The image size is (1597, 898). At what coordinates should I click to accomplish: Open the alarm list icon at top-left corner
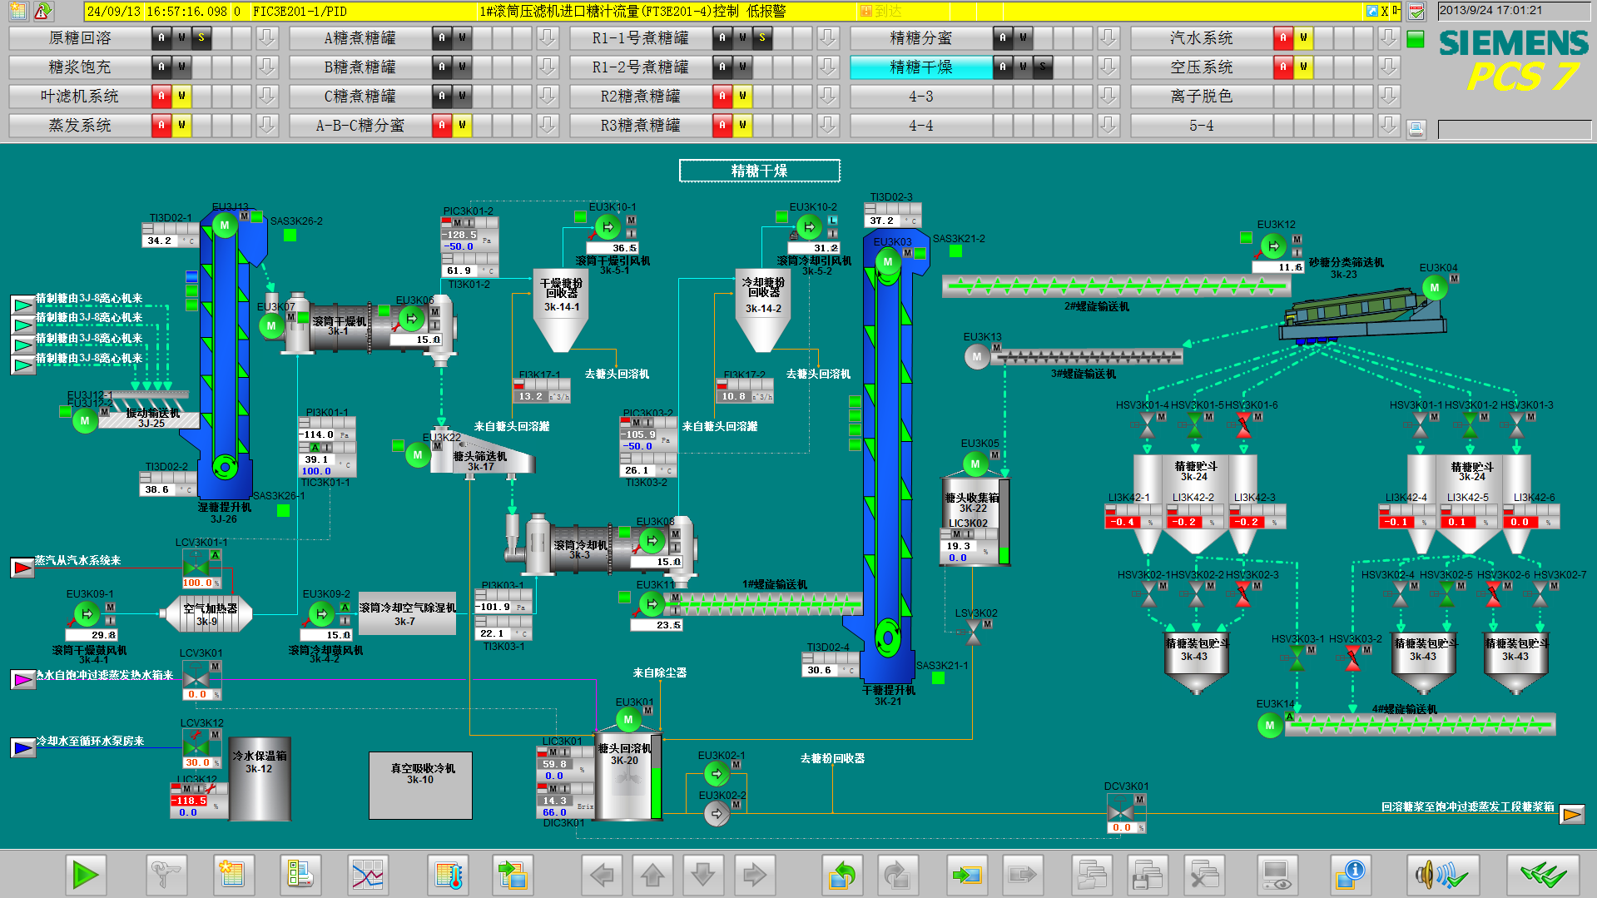pyautogui.click(x=17, y=11)
